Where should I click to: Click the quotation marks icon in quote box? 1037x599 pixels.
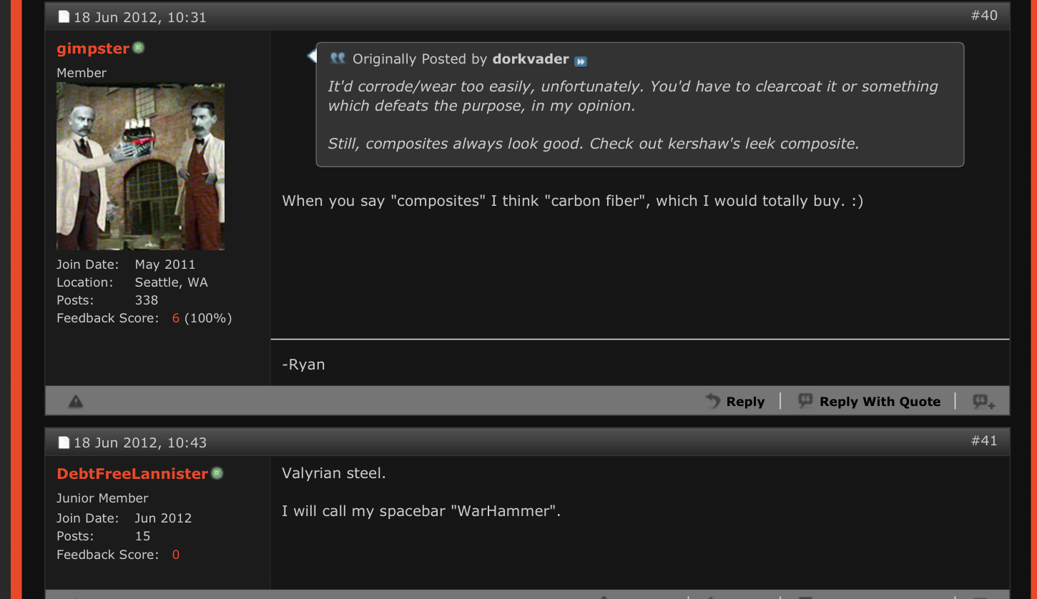tap(338, 59)
